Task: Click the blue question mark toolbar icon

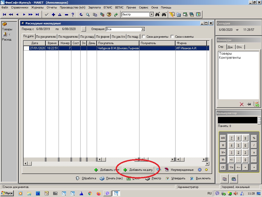Action: (73, 15)
